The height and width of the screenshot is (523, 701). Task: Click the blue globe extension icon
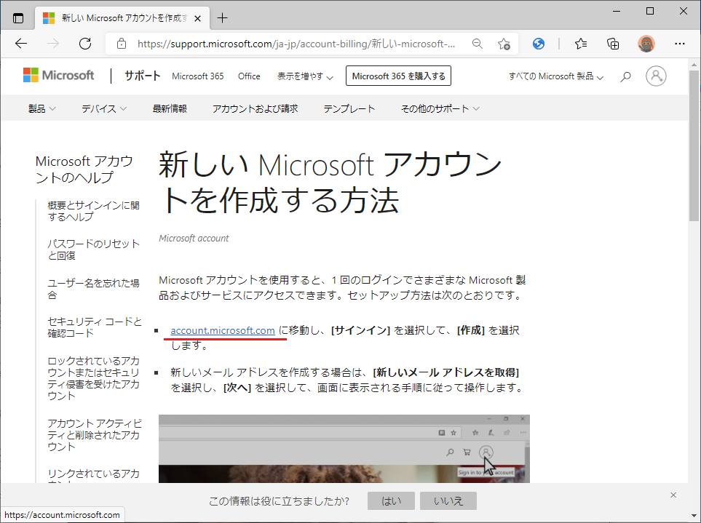click(539, 44)
